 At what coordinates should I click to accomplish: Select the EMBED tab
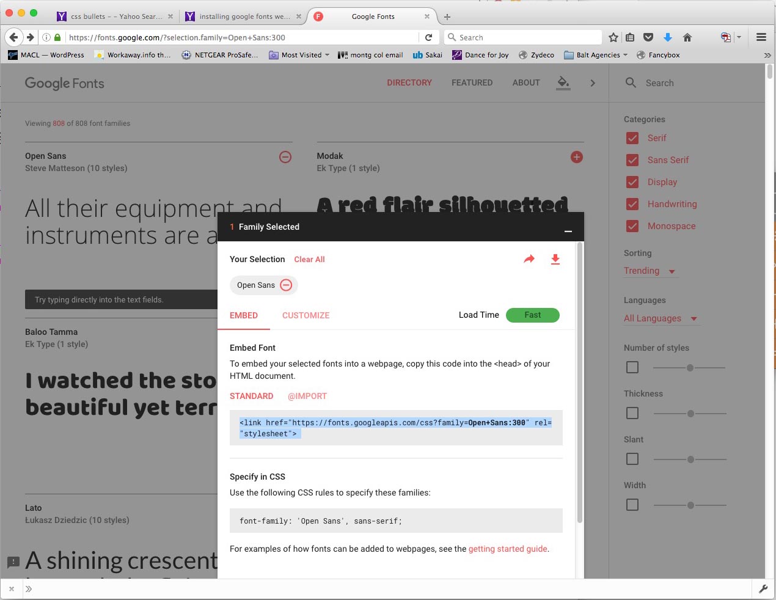(x=244, y=315)
